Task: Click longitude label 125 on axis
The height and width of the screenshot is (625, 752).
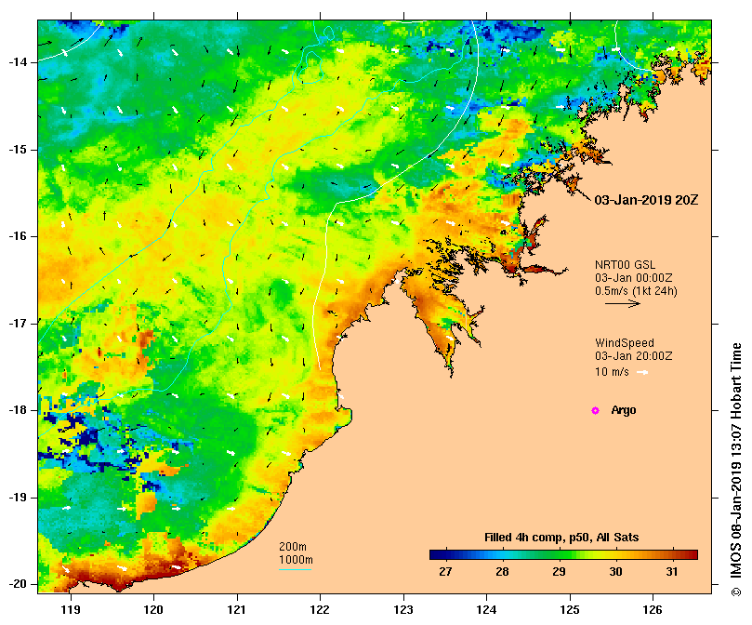Action: tap(570, 610)
